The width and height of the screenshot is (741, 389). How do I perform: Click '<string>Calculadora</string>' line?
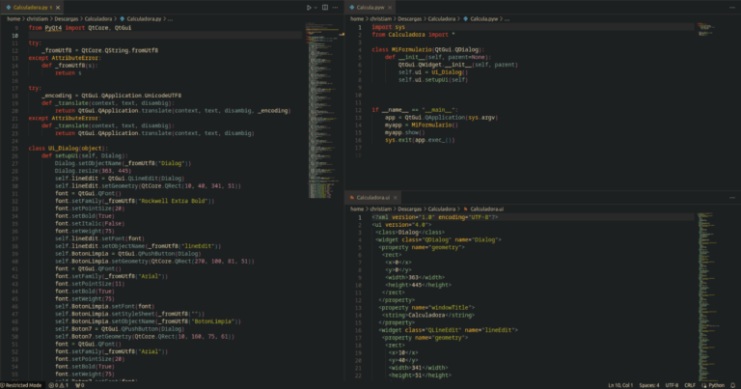click(x=430, y=316)
